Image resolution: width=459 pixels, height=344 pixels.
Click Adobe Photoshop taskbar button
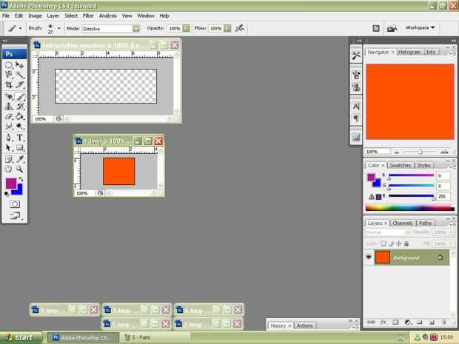coord(84,337)
